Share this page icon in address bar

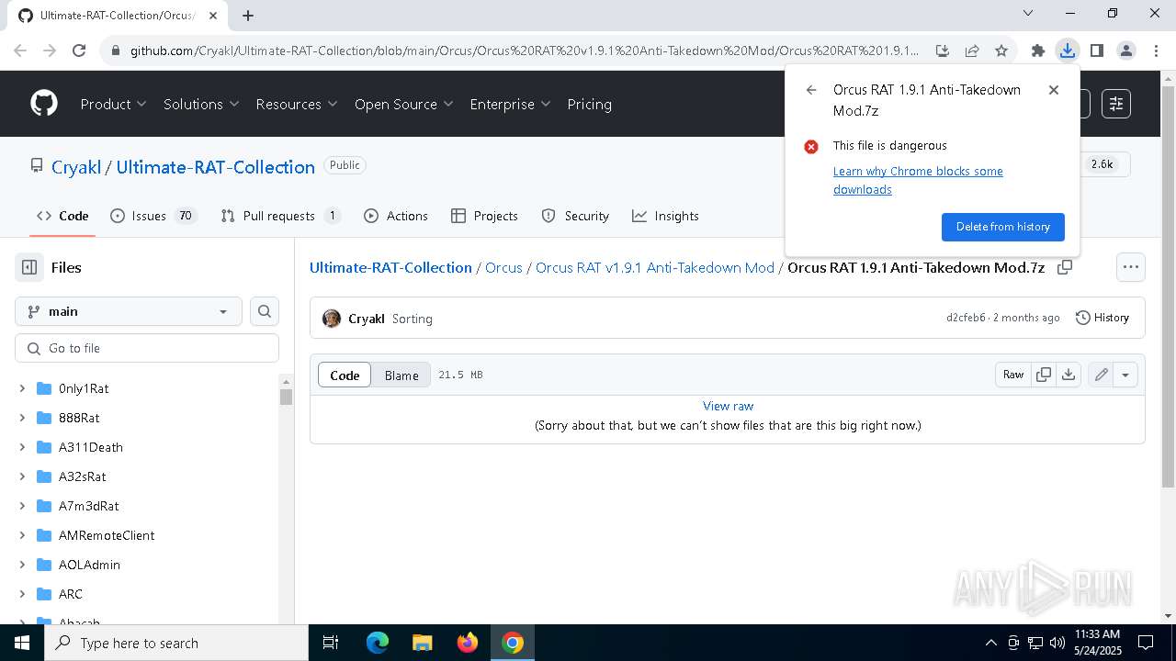[x=972, y=50]
